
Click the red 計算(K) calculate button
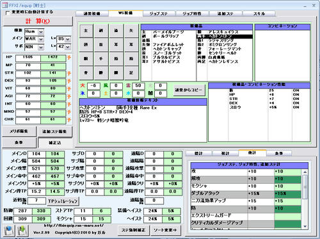click(x=38, y=21)
